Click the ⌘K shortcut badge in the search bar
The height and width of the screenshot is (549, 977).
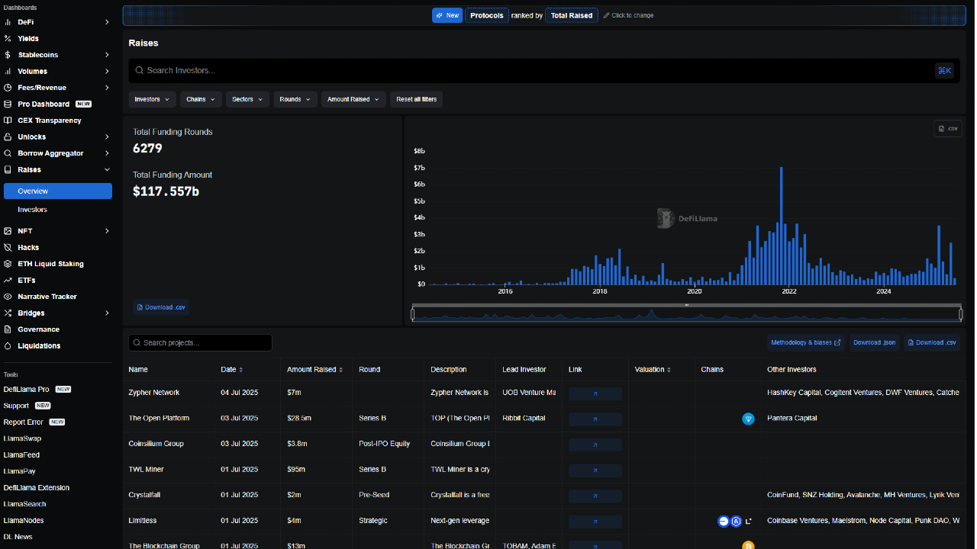[944, 70]
